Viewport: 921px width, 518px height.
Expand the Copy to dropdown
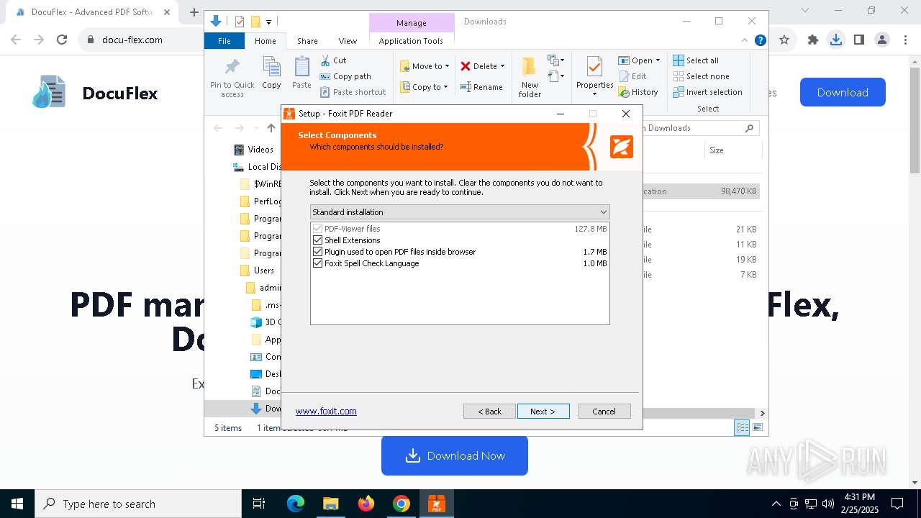pos(446,87)
